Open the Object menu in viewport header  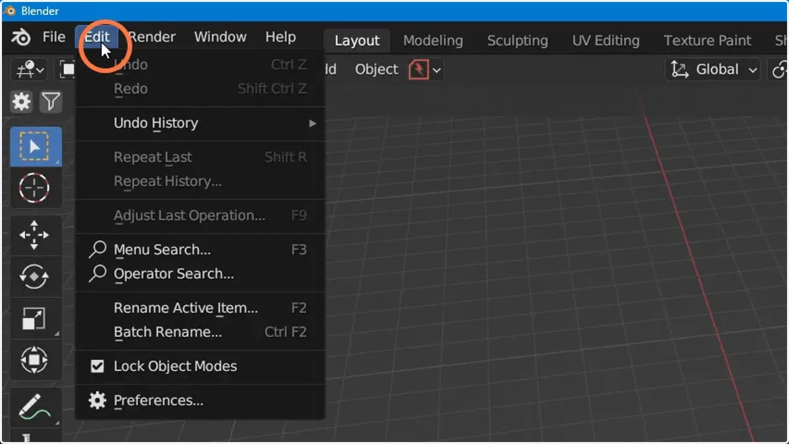[x=377, y=69]
